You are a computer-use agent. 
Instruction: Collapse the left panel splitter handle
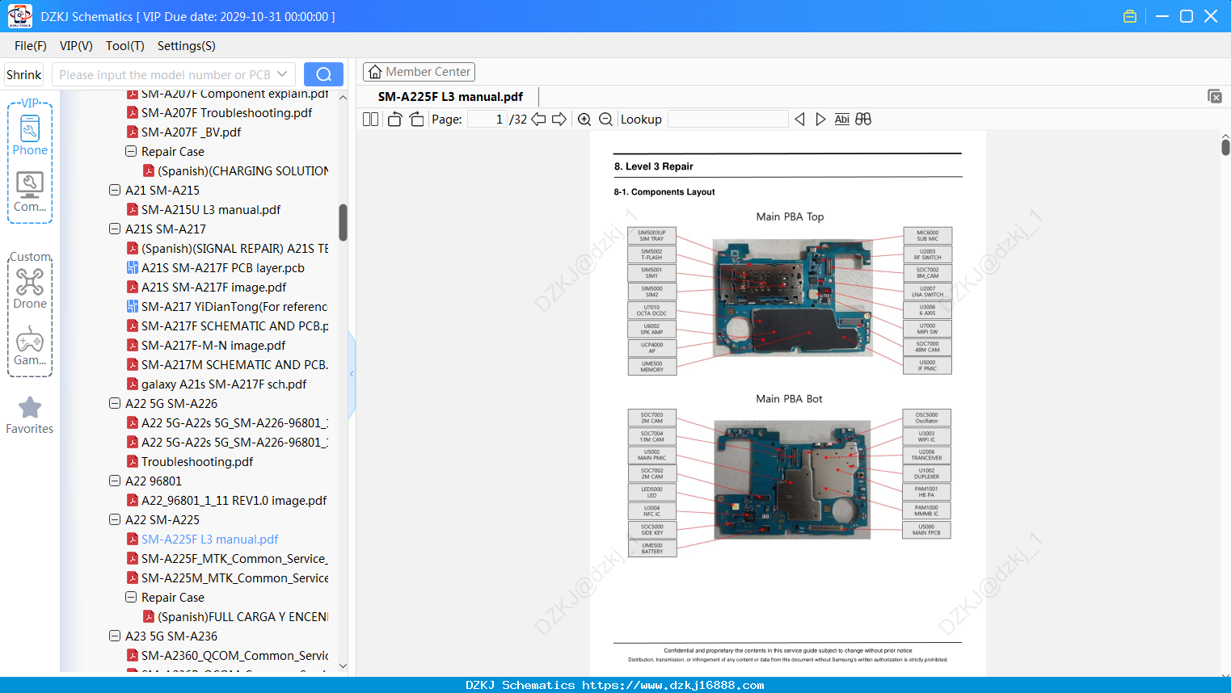[x=352, y=374]
